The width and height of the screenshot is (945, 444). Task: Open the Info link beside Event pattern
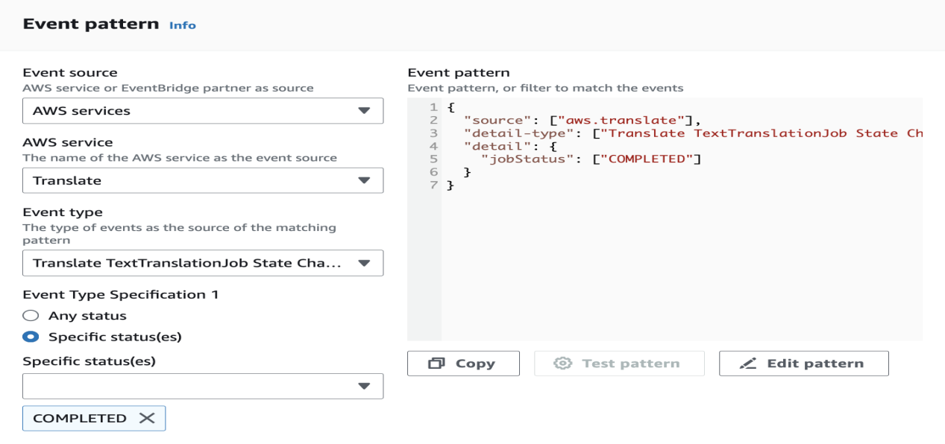(x=183, y=25)
